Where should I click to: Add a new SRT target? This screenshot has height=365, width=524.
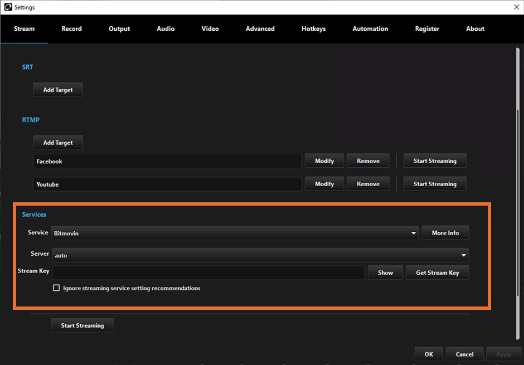click(57, 89)
